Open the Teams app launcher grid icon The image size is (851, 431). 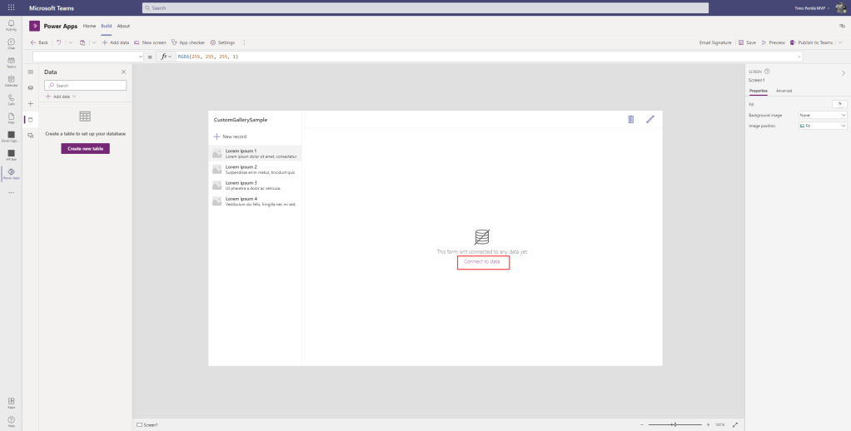pos(11,7)
